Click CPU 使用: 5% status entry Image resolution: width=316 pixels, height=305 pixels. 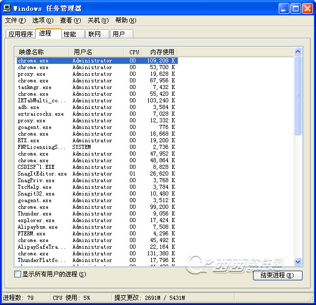[x=72, y=298]
